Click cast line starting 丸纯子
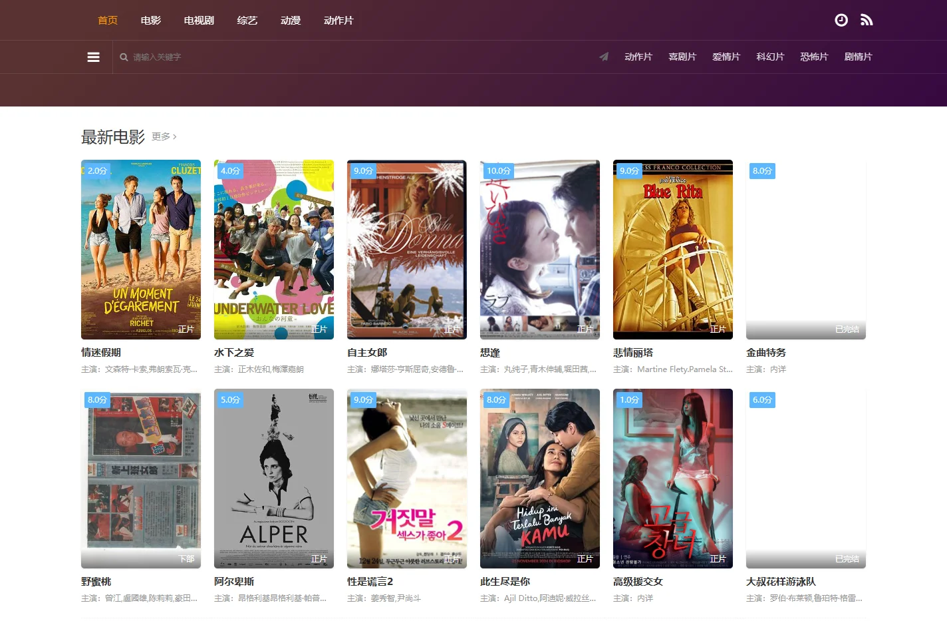This screenshot has height=621, width=947. pyautogui.click(x=539, y=369)
